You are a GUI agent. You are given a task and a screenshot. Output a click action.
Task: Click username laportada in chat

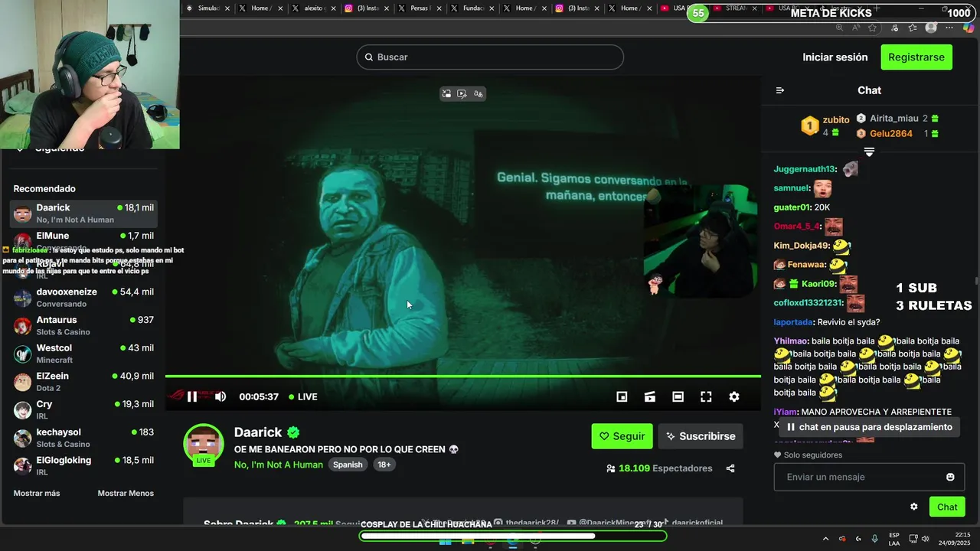793,322
